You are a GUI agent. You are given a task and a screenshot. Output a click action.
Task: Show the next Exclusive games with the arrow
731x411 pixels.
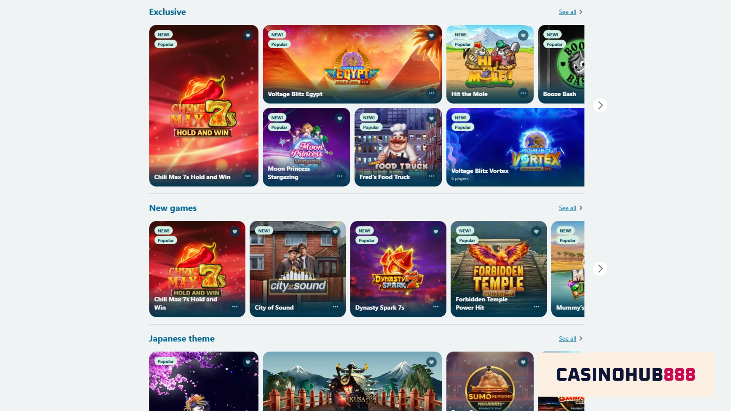click(x=600, y=105)
